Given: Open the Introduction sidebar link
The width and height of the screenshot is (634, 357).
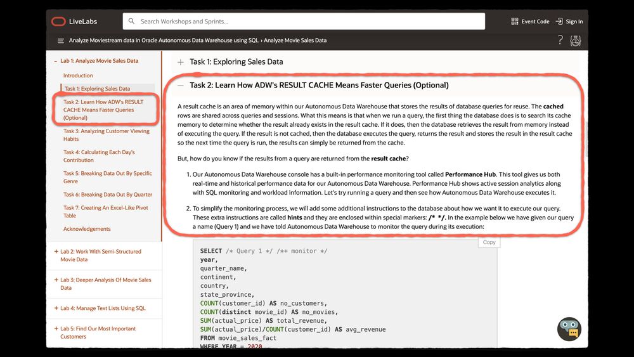Looking at the screenshot, I should coord(78,75).
